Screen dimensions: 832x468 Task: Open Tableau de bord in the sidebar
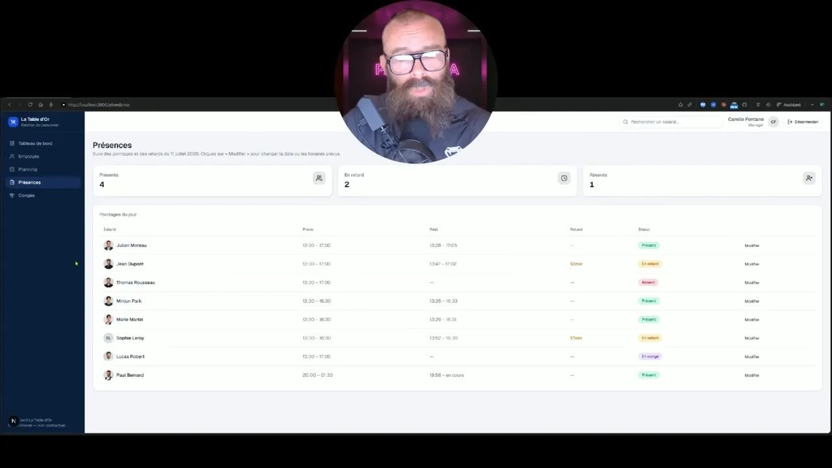tap(43, 143)
